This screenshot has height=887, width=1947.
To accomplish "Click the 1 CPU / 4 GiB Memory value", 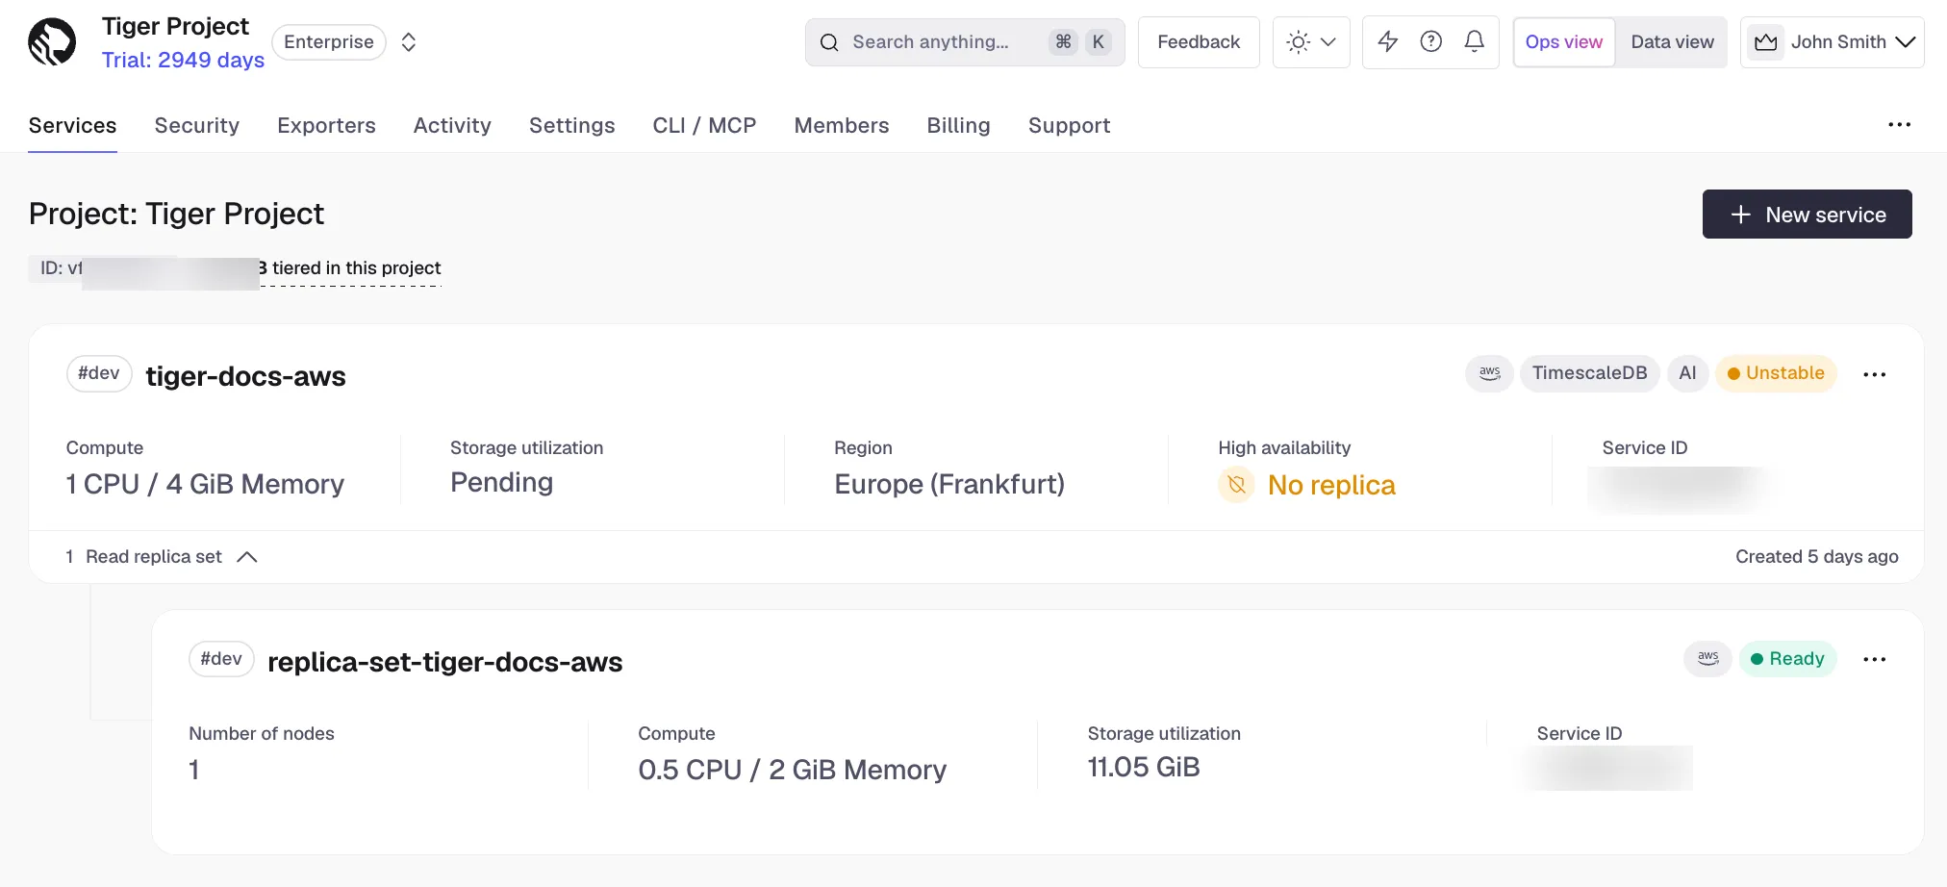I will point(205,484).
